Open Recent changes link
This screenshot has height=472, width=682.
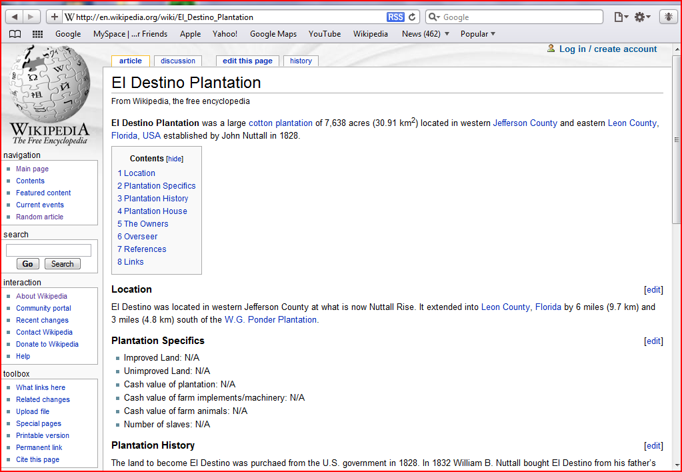pyautogui.click(x=42, y=320)
